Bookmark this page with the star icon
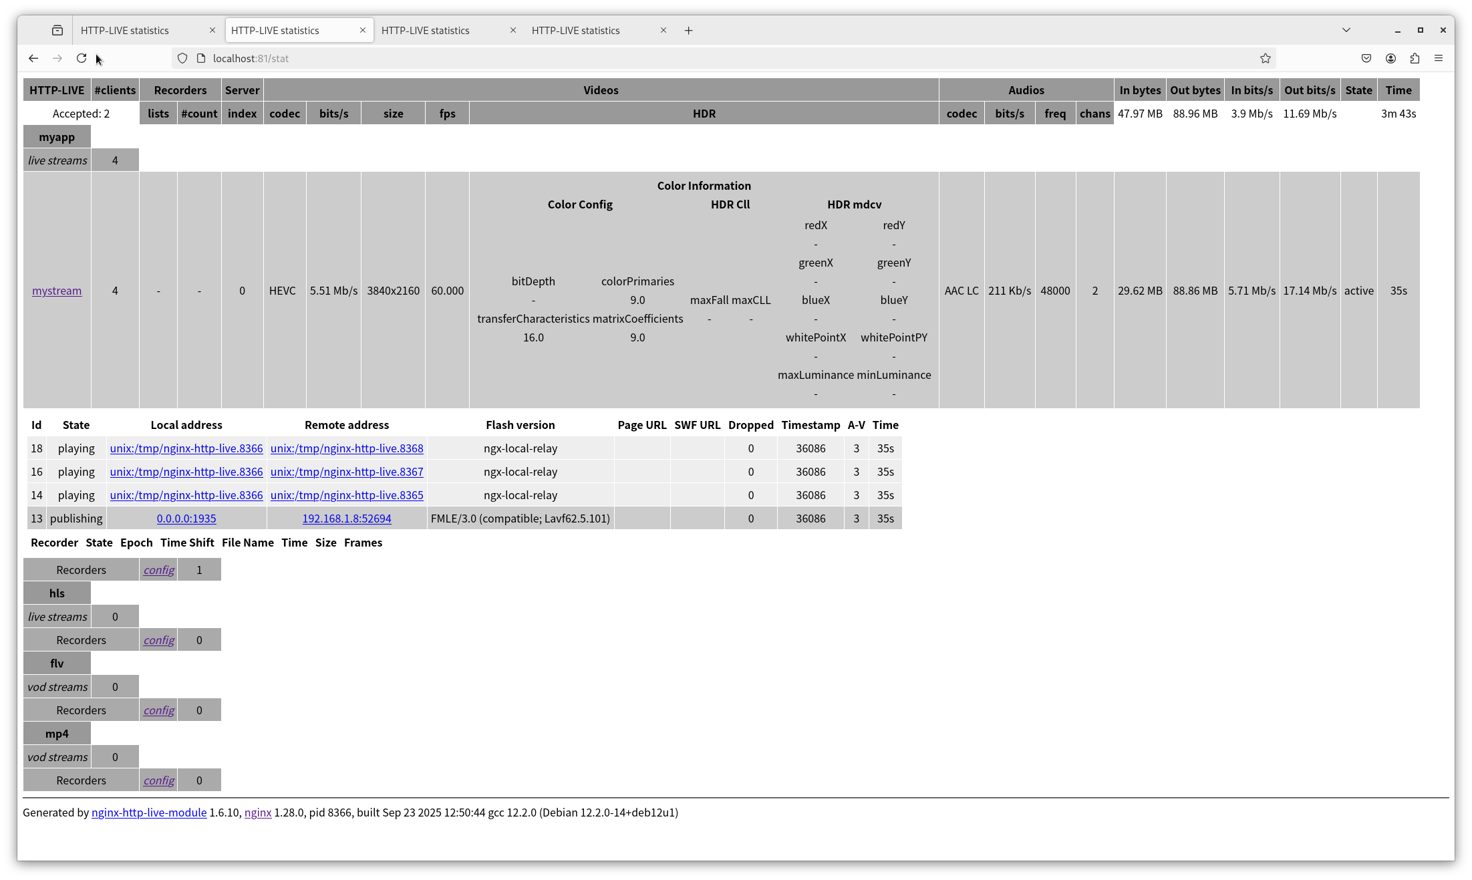This screenshot has width=1472, height=880. [x=1265, y=59]
